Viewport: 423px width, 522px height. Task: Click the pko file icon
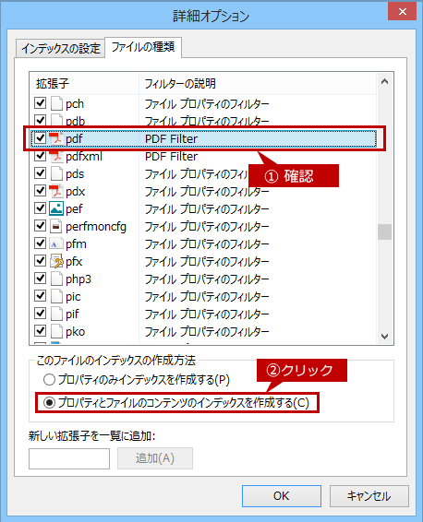pos(56,331)
